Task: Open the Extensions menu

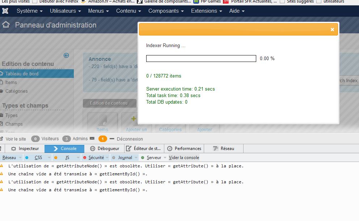Action: [x=207, y=11]
